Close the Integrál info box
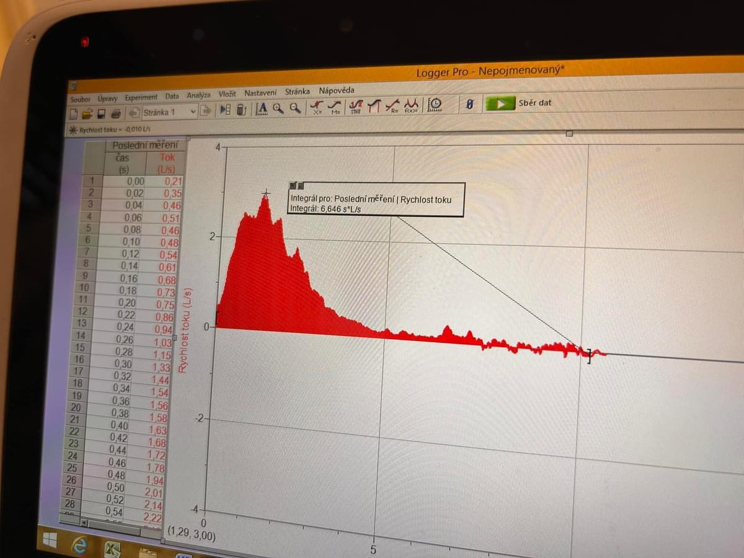The height and width of the screenshot is (558, 744). point(293,185)
